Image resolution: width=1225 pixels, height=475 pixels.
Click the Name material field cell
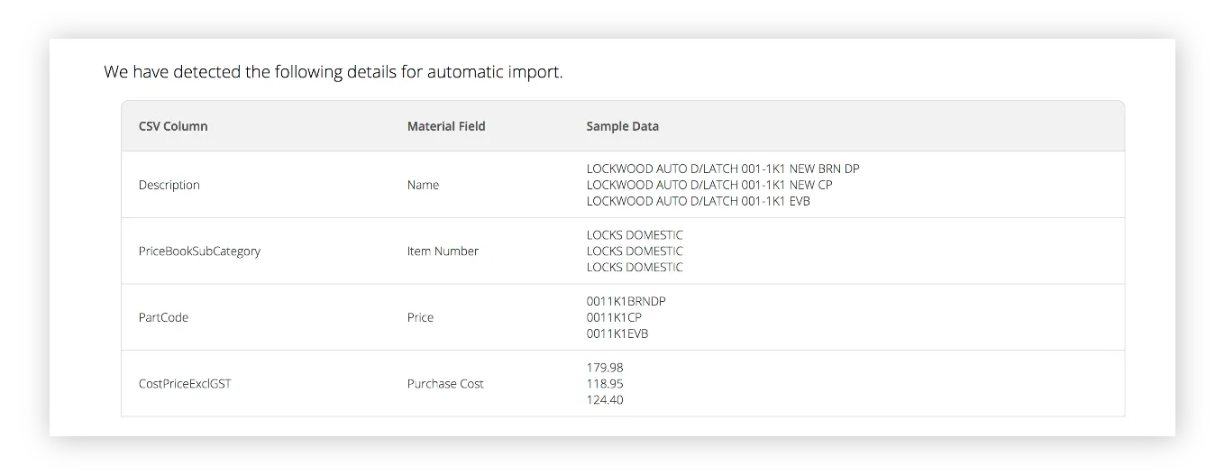(423, 185)
